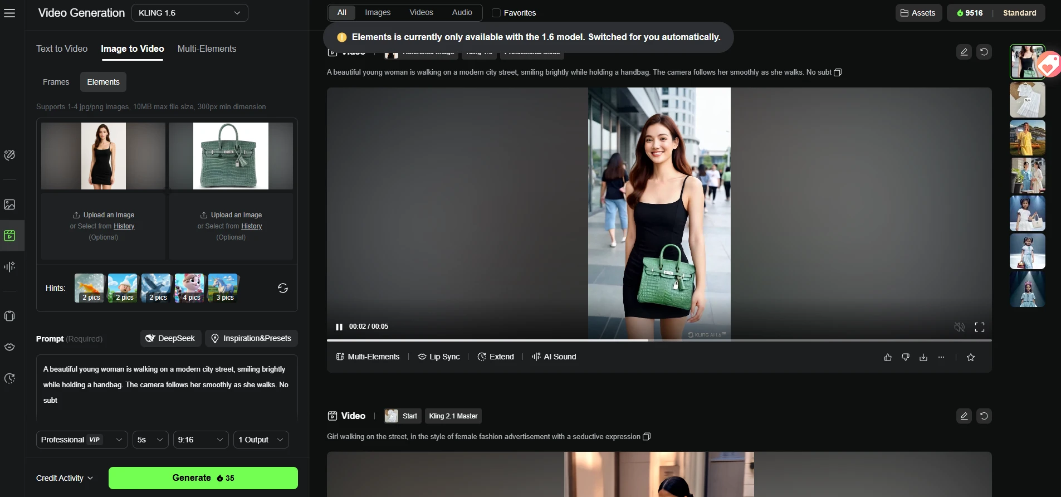Click the edit icon of first video
Screen dimensions: 1061x497
pyautogui.click(x=964, y=52)
